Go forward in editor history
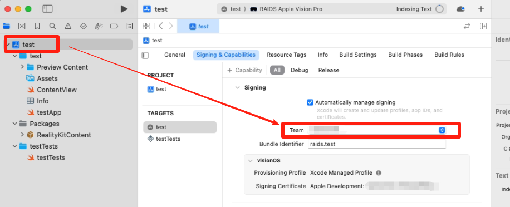510x207 pixels. pyautogui.click(x=171, y=26)
